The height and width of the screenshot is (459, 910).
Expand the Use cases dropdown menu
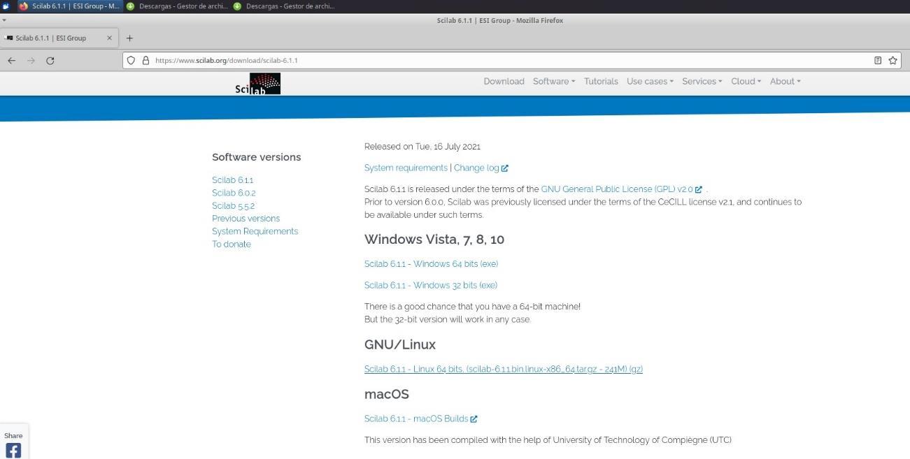(650, 81)
